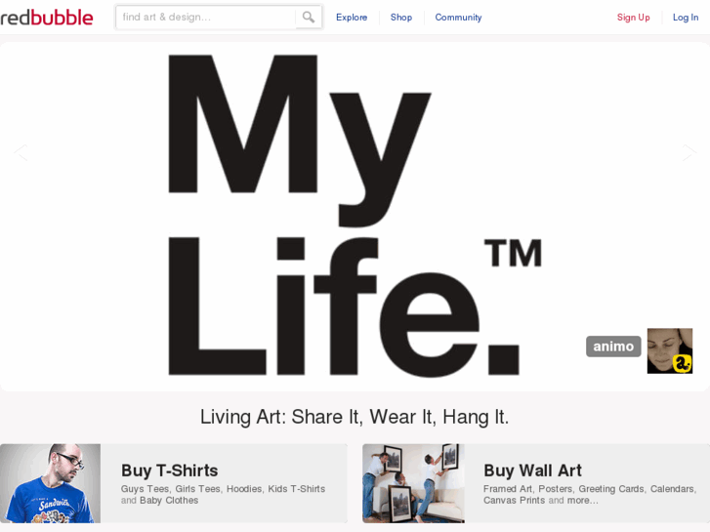710x532 pixels.
Task: Open the Explore menu
Action: [352, 18]
